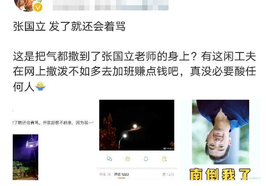Open the 南倒我了 meme image

click(x=220, y=140)
